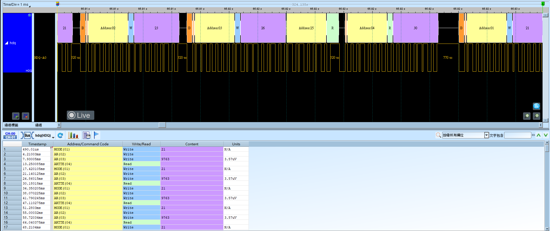Screen dimensions: 550x231
Task: Click the Read cell in row 8
Action: coord(141,183)
